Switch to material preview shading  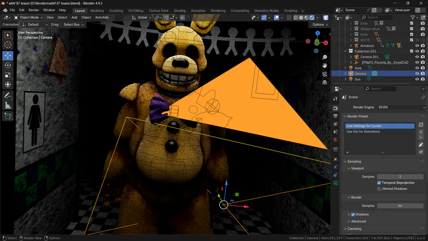[x=307, y=18]
